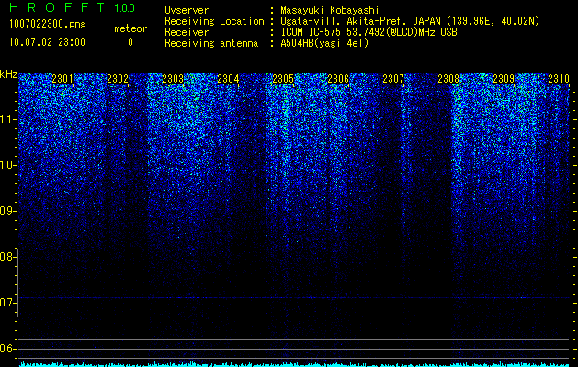This screenshot has width=578, height=367.
Task: Click the 2303 time marker
Action: coord(173,79)
